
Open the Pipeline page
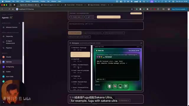pyautogui.click(x=9, y=48)
